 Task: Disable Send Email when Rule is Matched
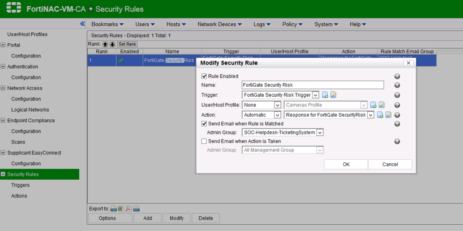pyautogui.click(x=204, y=124)
